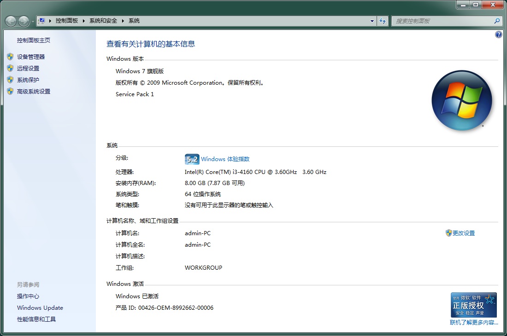
Task: Open 高级系统设置 in the sidebar
Action: (34, 91)
